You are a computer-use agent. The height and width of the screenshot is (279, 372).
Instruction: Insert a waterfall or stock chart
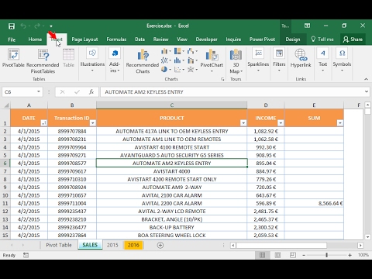click(x=192, y=51)
